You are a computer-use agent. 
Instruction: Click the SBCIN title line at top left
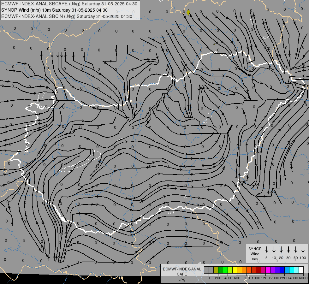(67, 16)
